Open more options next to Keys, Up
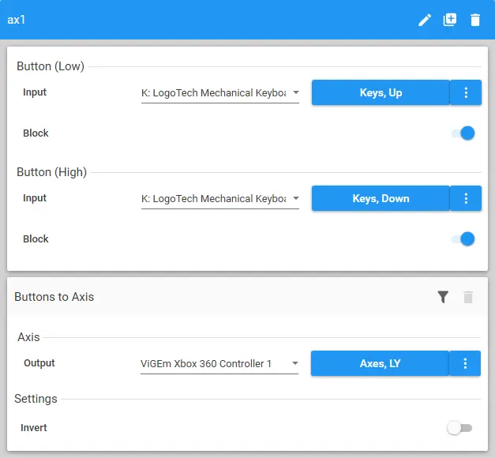Screen dimensions: 495x458 (x=466, y=92)
